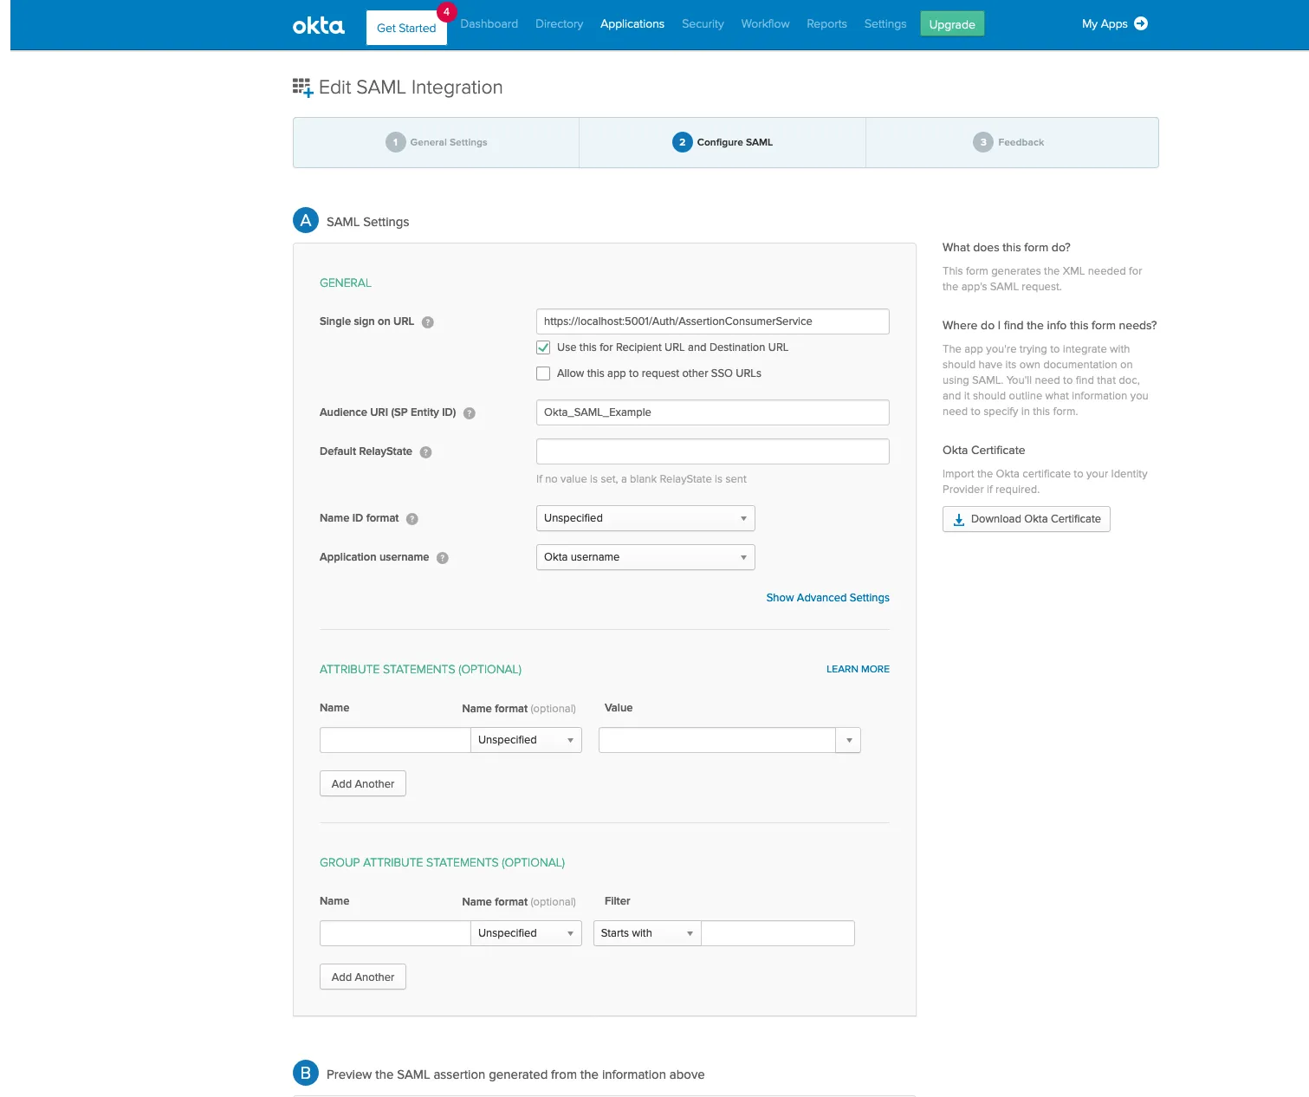Open the Applications menu
1309x1097 pixels.
pos(632,23)
